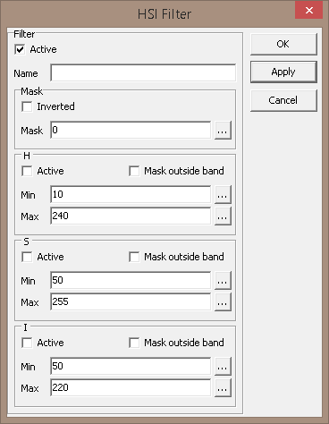329x424 pixels.
Task: Click the Apply button
Action: click(283, 72)
